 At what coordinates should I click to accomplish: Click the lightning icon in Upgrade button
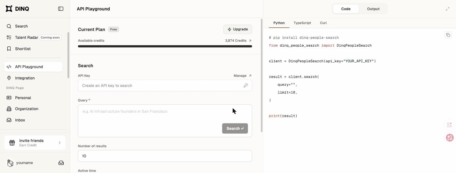pos(229,29)
